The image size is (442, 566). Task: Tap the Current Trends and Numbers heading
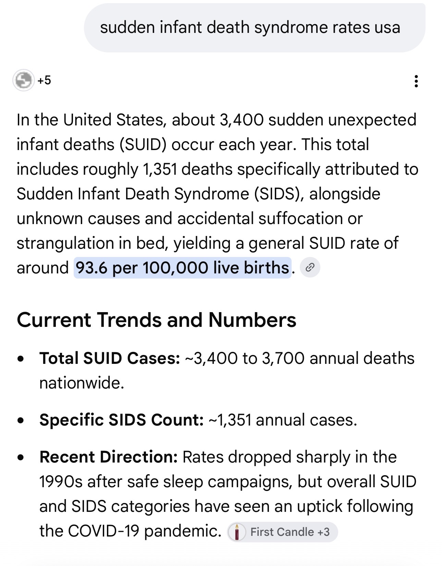point(157,320)
